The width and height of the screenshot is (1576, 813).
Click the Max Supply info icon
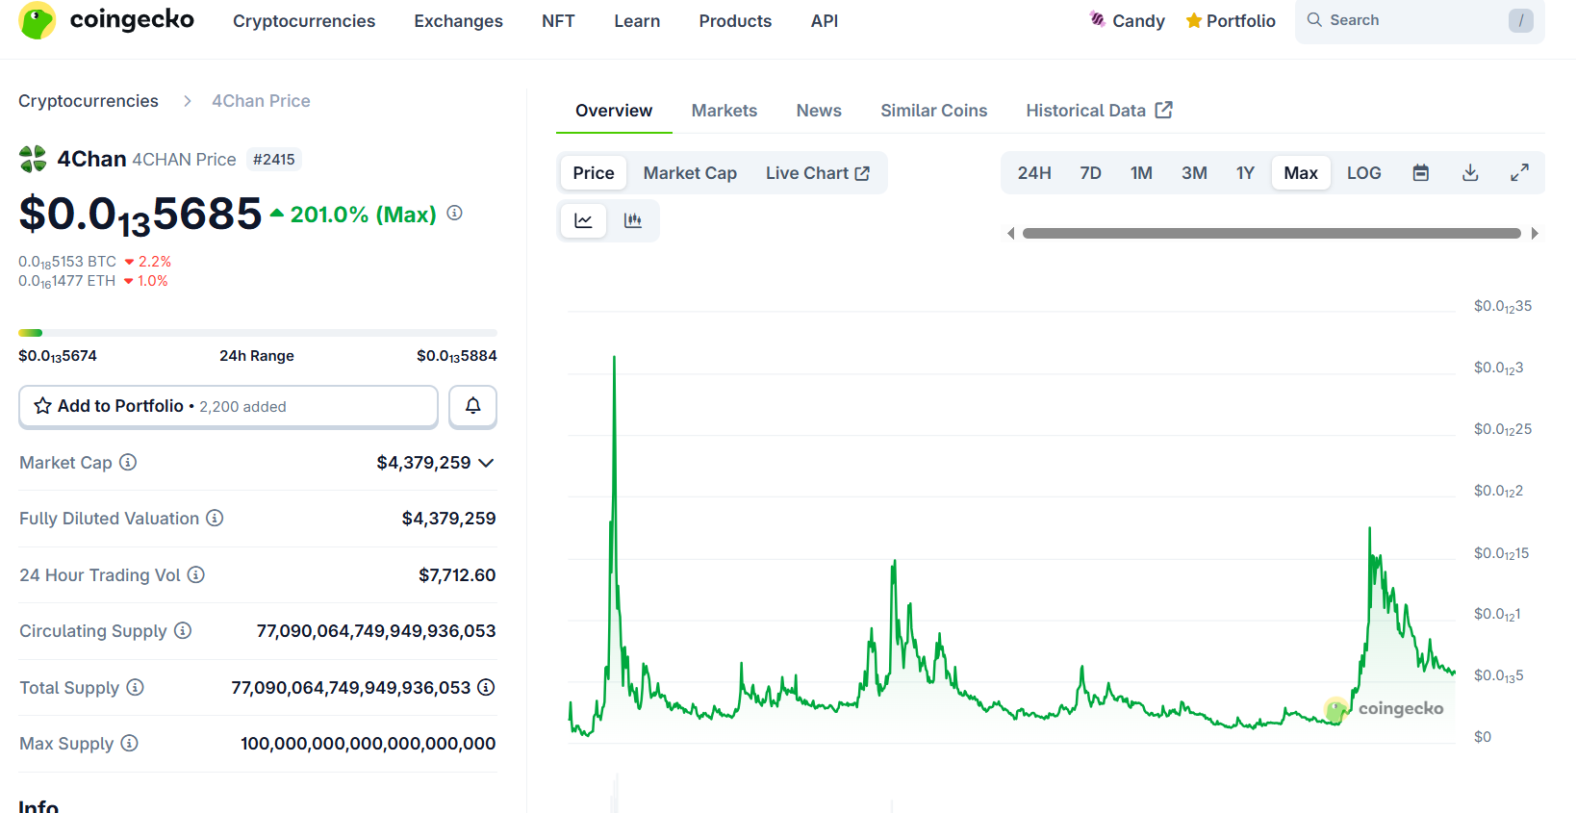click(x=130, y=743)
